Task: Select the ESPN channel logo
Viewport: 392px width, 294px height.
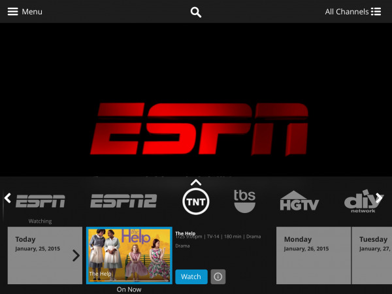Action: point(41,201)
